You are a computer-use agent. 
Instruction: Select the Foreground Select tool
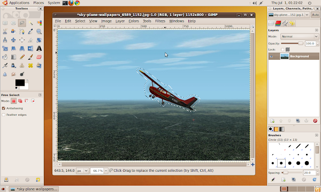[x=13, y=31]
